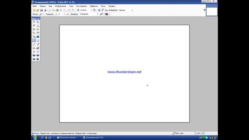The height and width of the screenshot is (140, 249).
Task: Open the Image (Изображение) menu
Action: [60, 6]
